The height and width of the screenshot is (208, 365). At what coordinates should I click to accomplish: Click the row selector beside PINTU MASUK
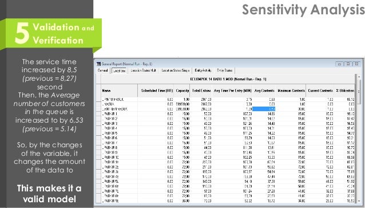tap(99, 100)
